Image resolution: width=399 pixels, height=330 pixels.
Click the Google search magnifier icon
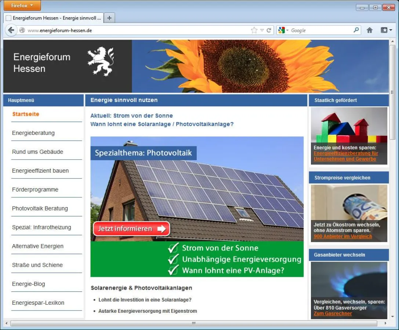click(356, 30)
